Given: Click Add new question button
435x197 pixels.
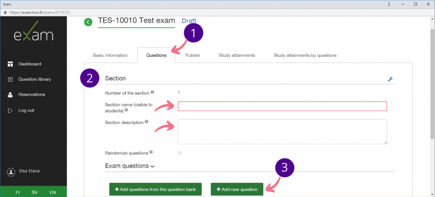Looking at the screenshot, I should click(x=237, y=189).
